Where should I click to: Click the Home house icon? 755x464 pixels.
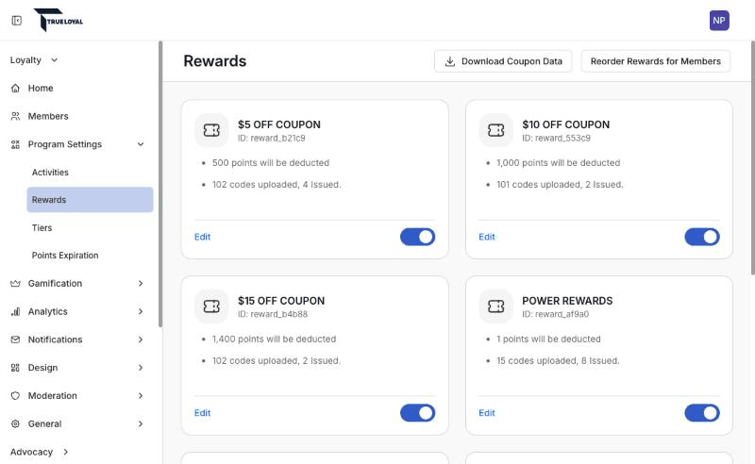click(x=15, y=88)
